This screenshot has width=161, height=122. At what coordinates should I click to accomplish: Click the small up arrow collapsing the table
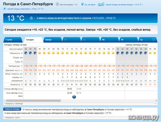[x=155, y=104]
